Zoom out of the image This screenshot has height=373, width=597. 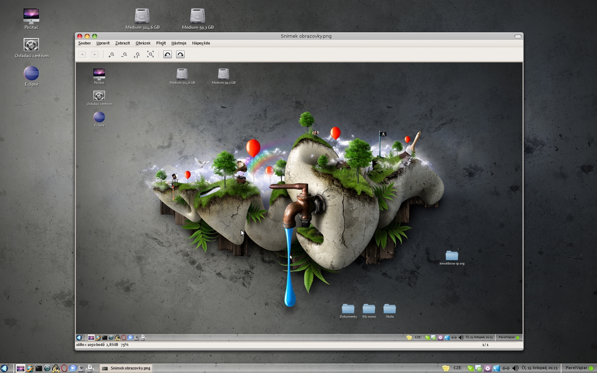coord(124,55)
